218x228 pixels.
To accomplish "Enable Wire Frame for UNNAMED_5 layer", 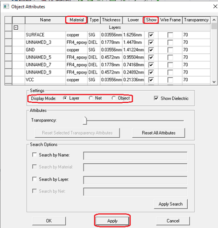I will tap(170, 57).
